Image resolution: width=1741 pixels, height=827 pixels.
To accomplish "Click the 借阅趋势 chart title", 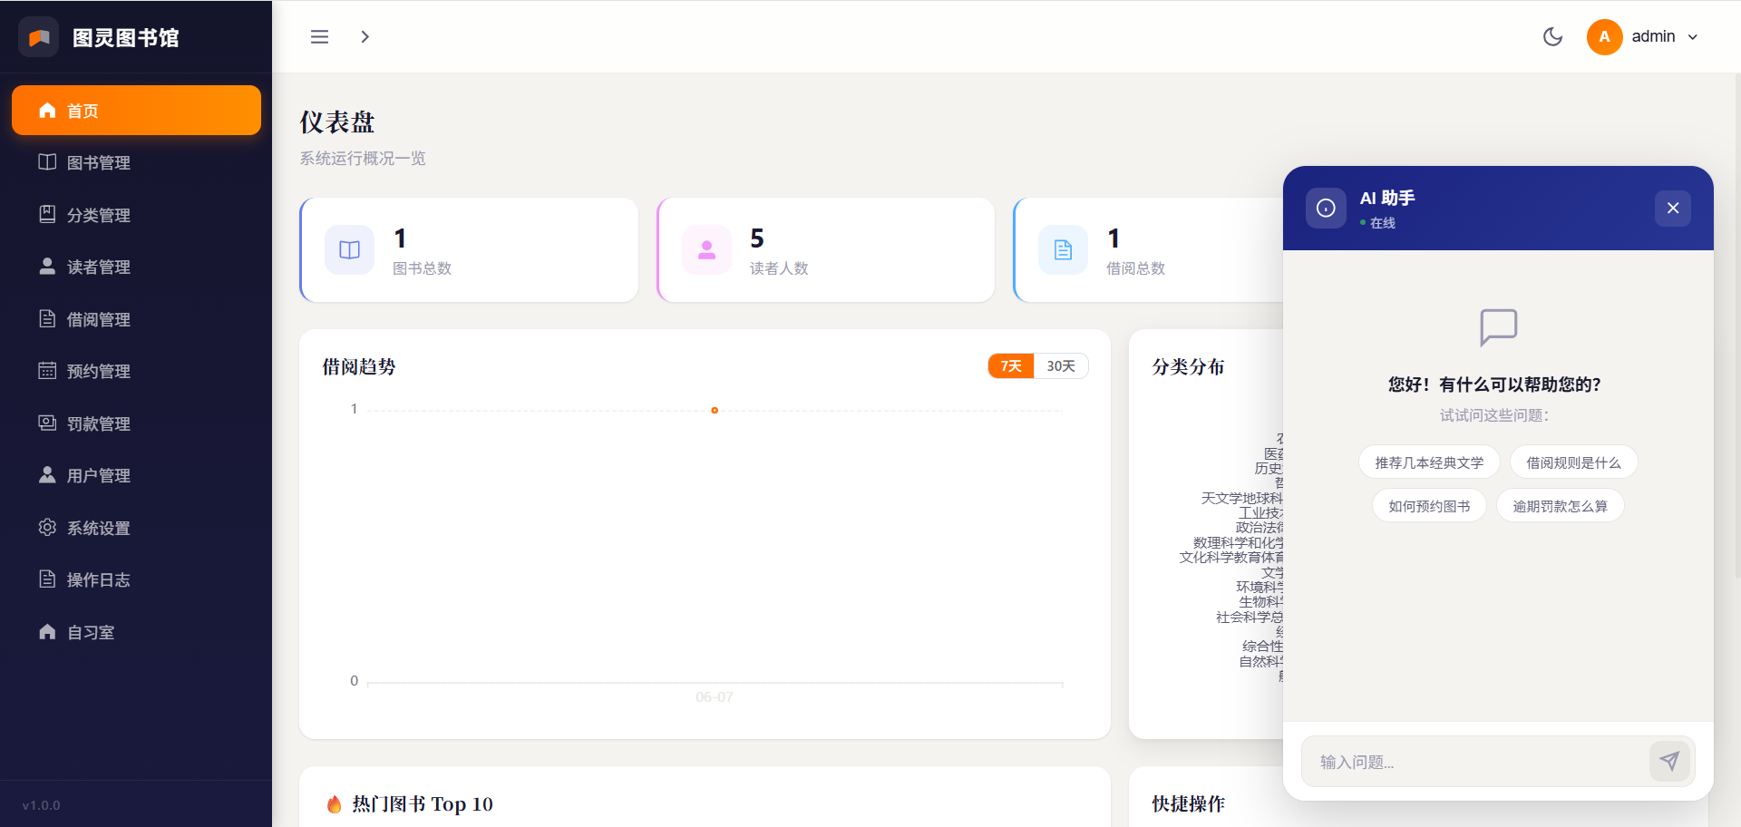I will [x=359, y=366].
